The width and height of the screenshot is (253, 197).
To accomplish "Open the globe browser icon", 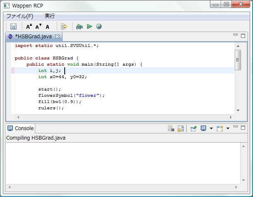I will coord(99,26).
